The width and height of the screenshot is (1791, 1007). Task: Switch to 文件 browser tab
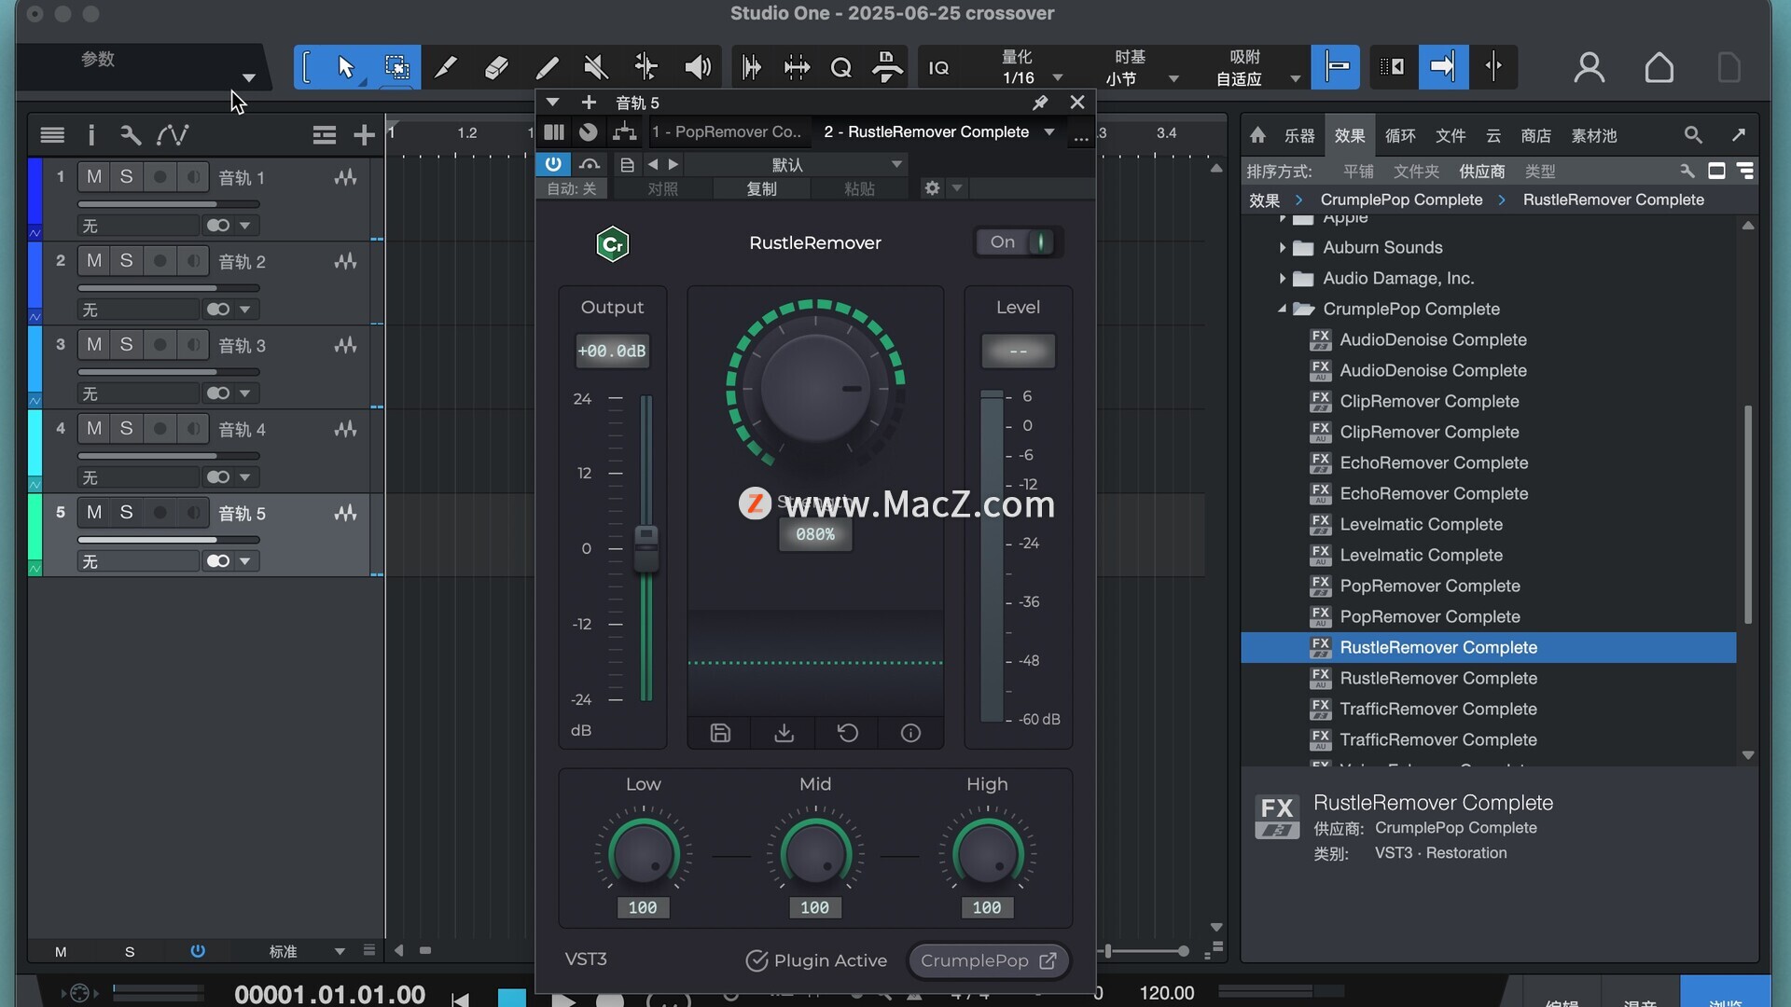pyautogui.click(x=1451, y=136)
